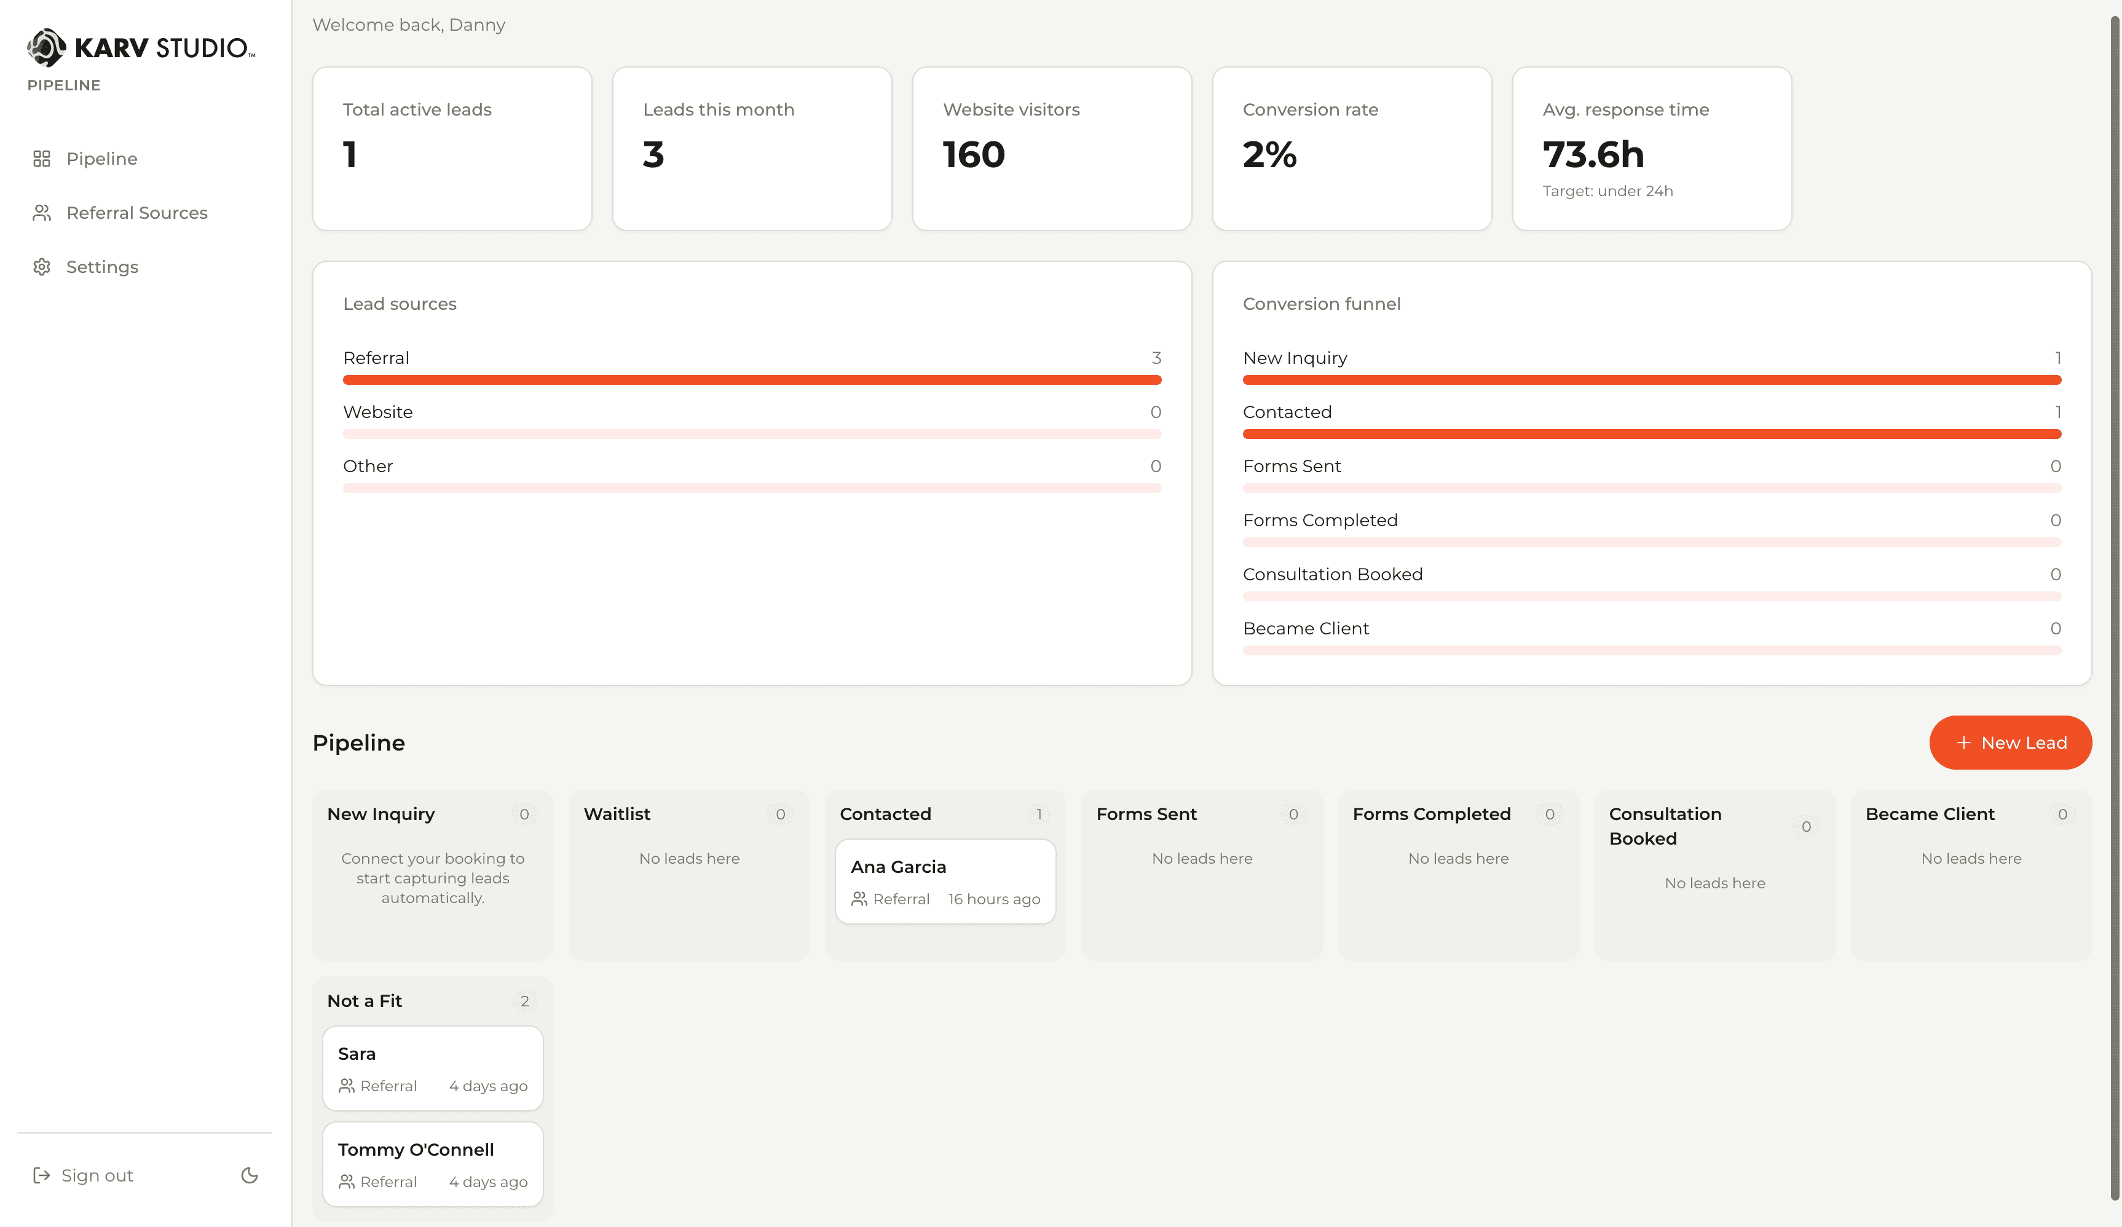Click the Pipeline grid icon in sidebar
This screenshot has width=2122, height=1227.
[x=41, y=159]
